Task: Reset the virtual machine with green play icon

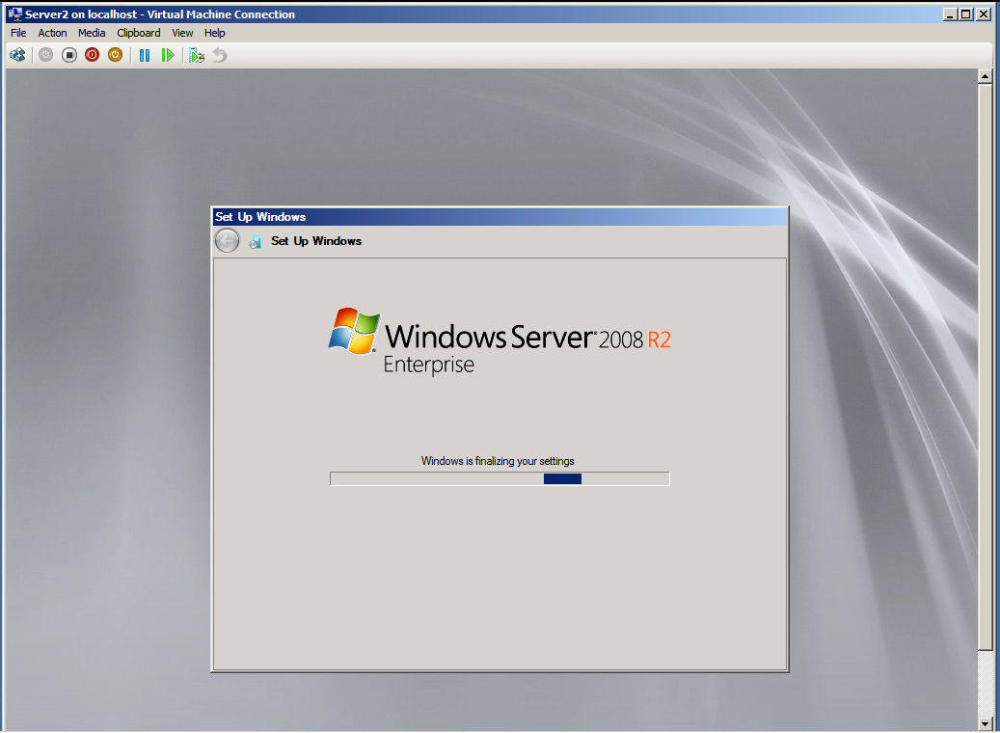Action: pyautogui.click(x=168, y=56)
